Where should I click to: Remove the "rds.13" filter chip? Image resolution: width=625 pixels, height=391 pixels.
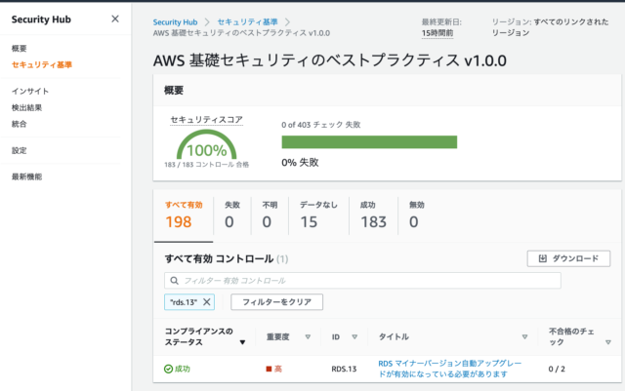[x=206, y=302]
